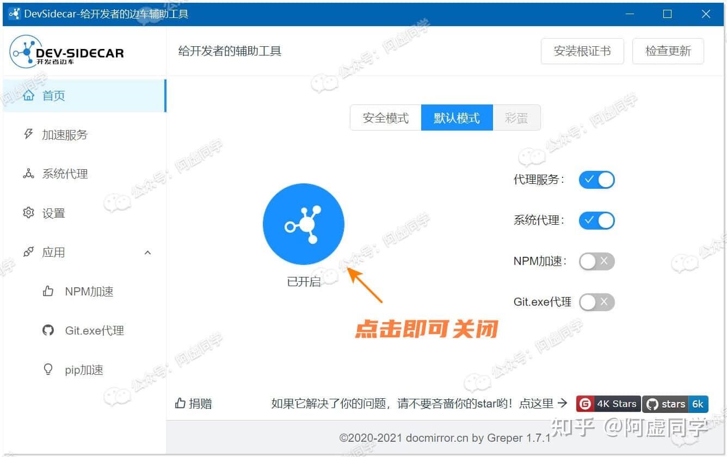
Task: Collapse the 应用 submenu chevron
Action: click(147, 252)
